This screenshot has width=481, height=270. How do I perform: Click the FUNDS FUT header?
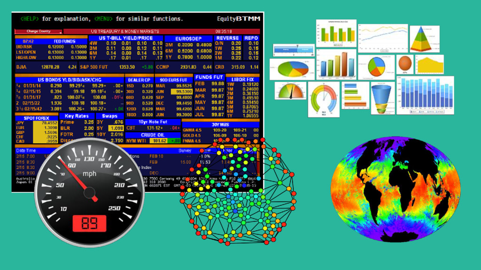click(209, 77)
